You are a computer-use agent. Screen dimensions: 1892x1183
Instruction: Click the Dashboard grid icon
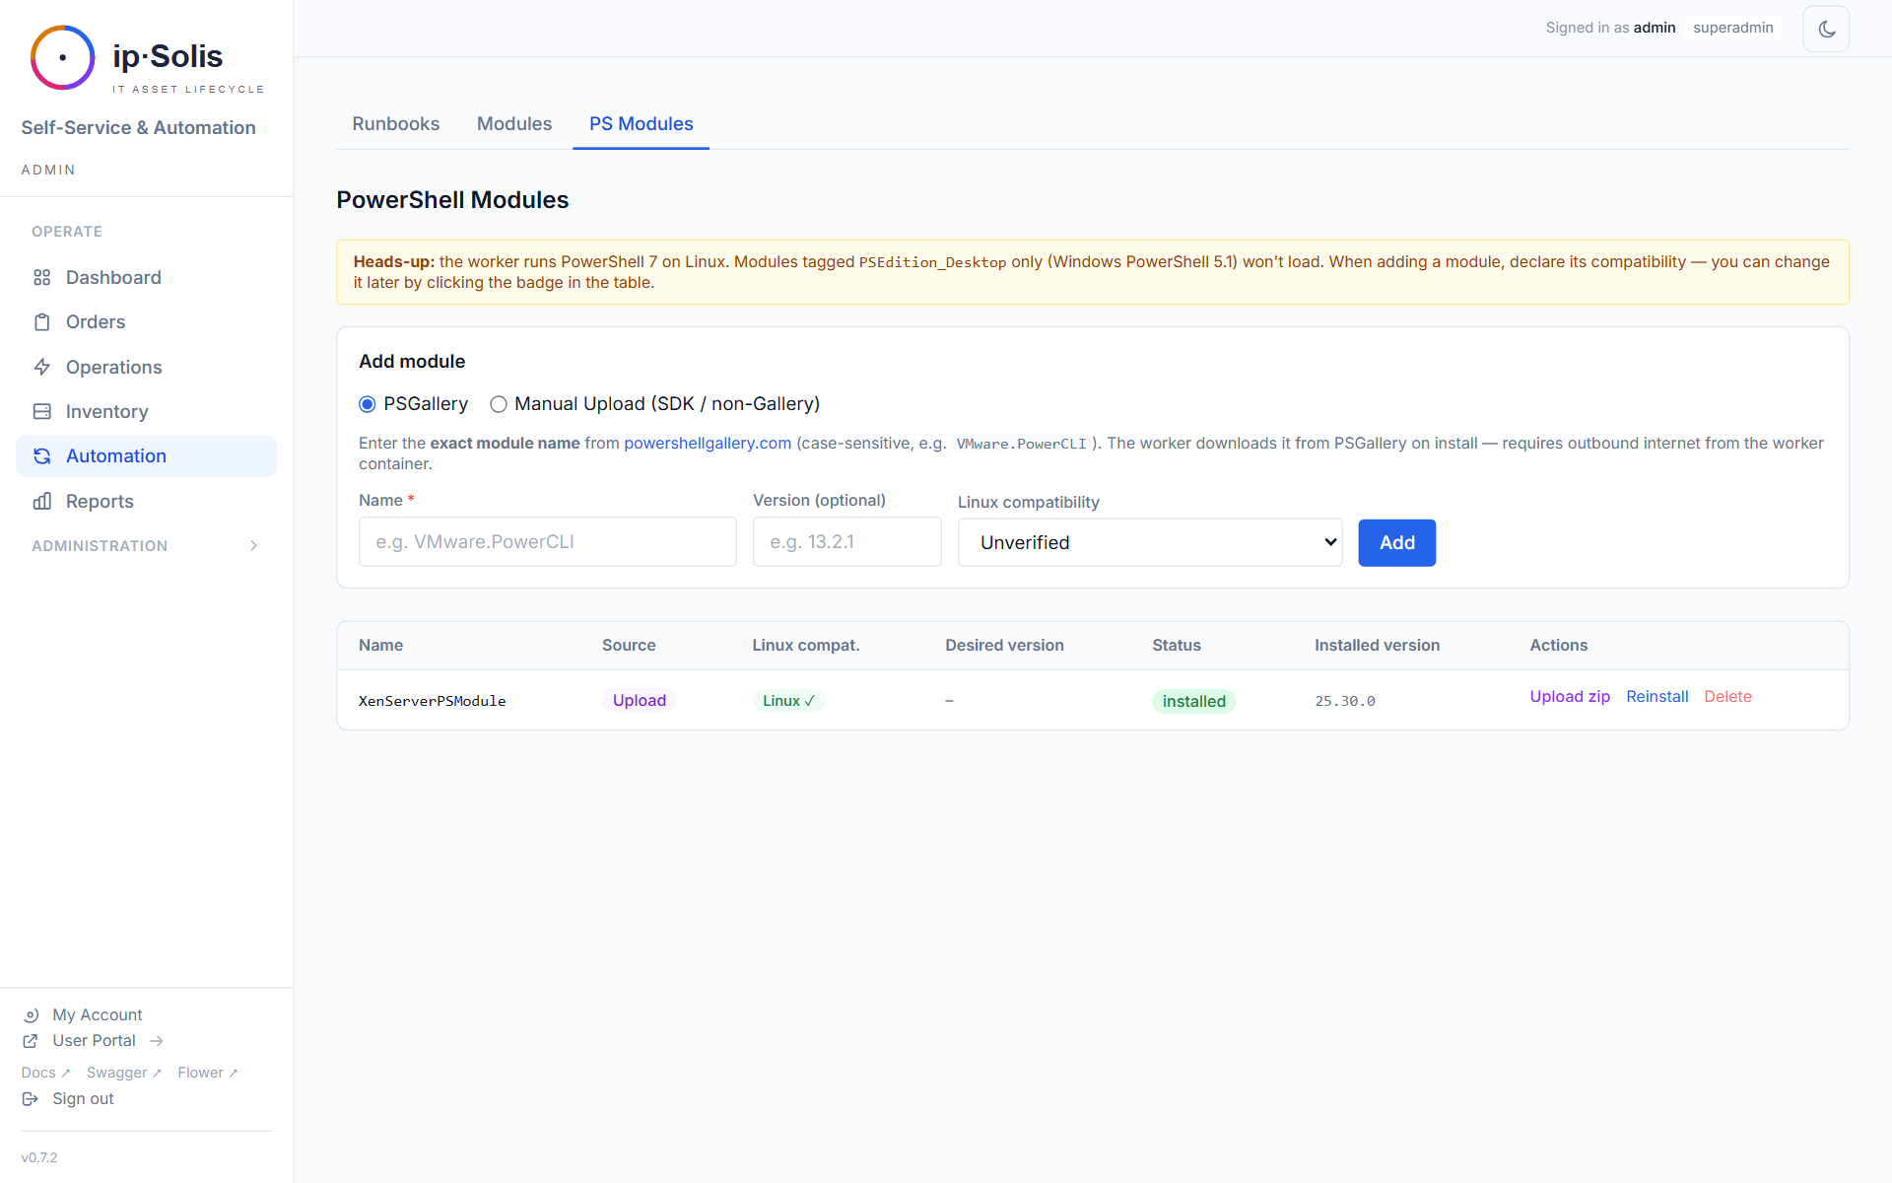(41, 278)
